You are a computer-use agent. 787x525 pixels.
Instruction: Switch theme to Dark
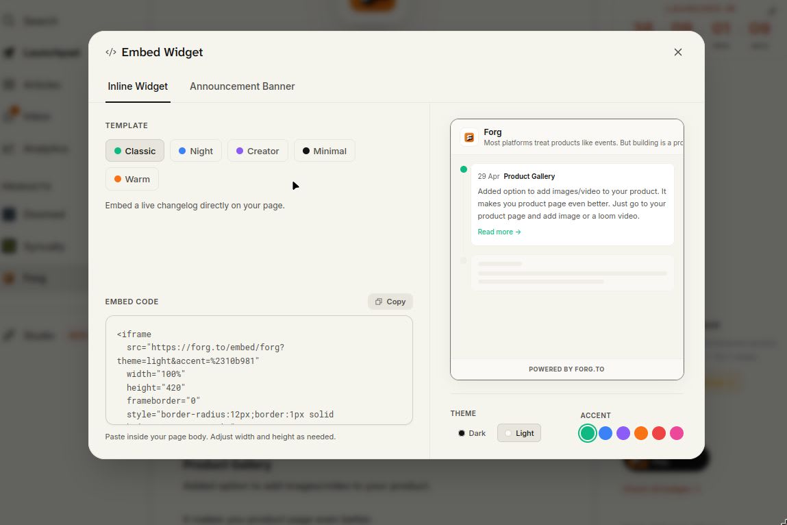click(471, 433)
